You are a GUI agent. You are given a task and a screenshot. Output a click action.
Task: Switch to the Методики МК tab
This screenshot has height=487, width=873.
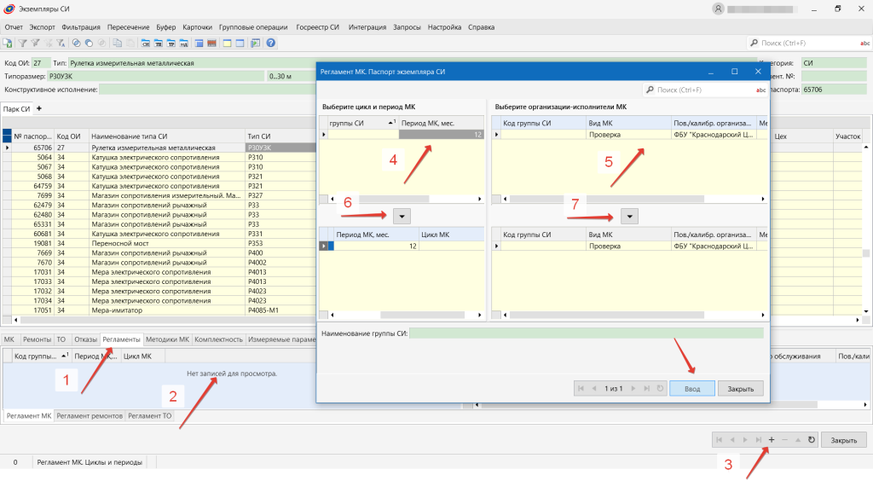click(x=168, y=339)
